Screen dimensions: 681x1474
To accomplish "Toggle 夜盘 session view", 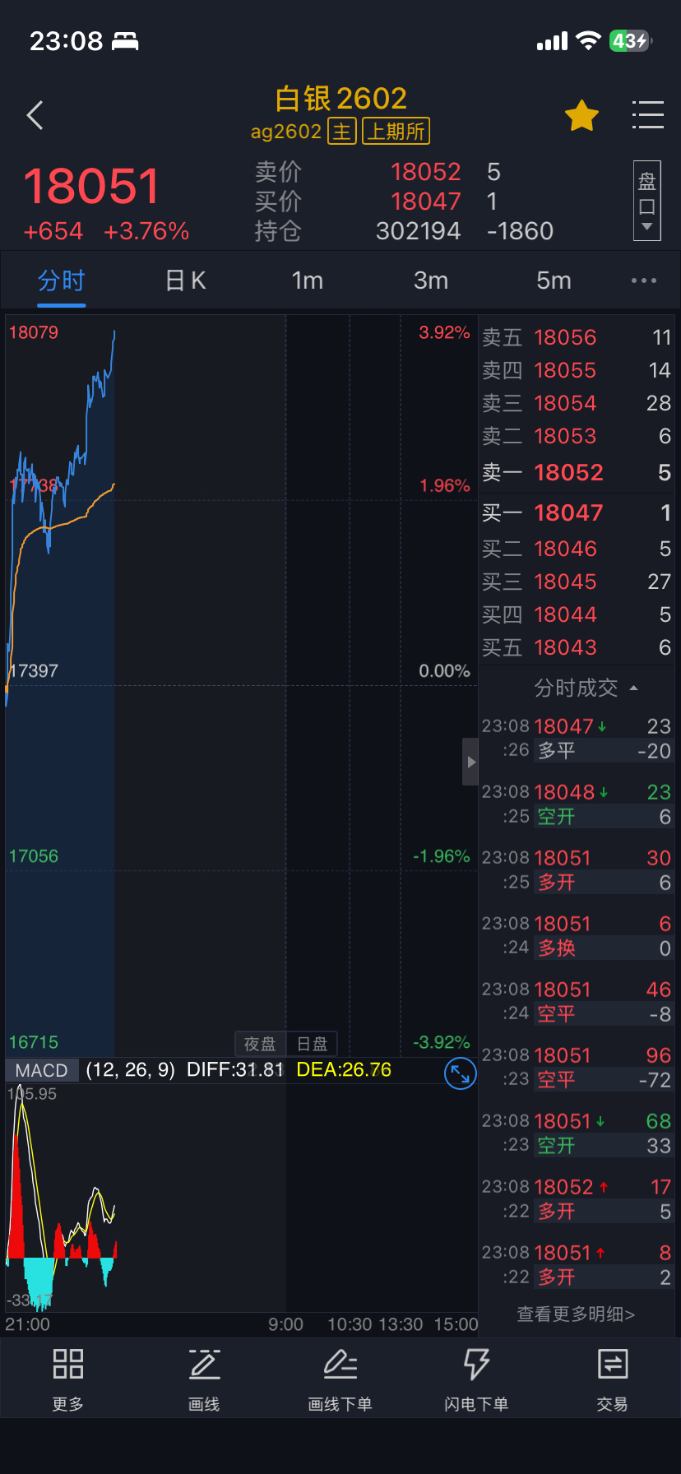I will pos(260,1044).
